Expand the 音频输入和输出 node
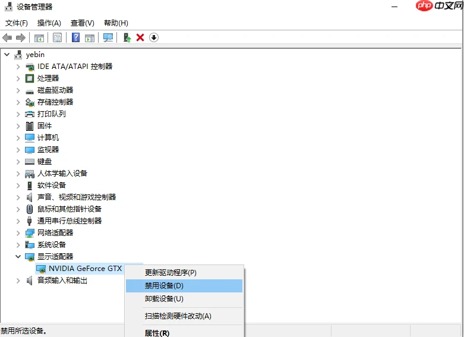The width and height of the screenshot is (464, 337). (x=18, y=281)
